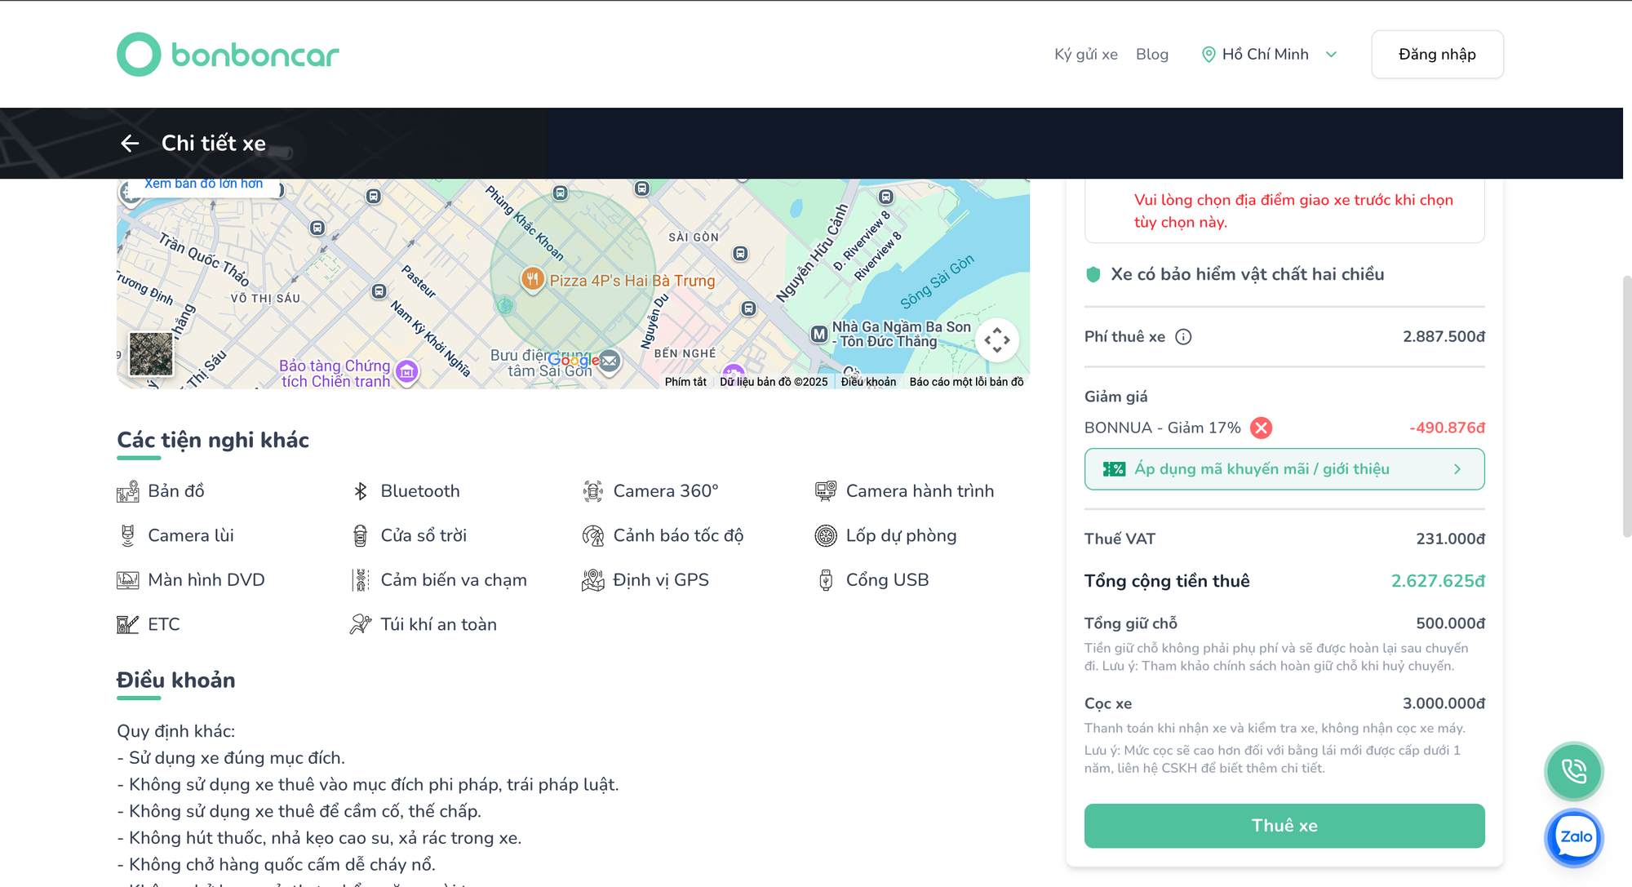Click the phone call floating icon

pyautogui.click(x=1573, y=770)
